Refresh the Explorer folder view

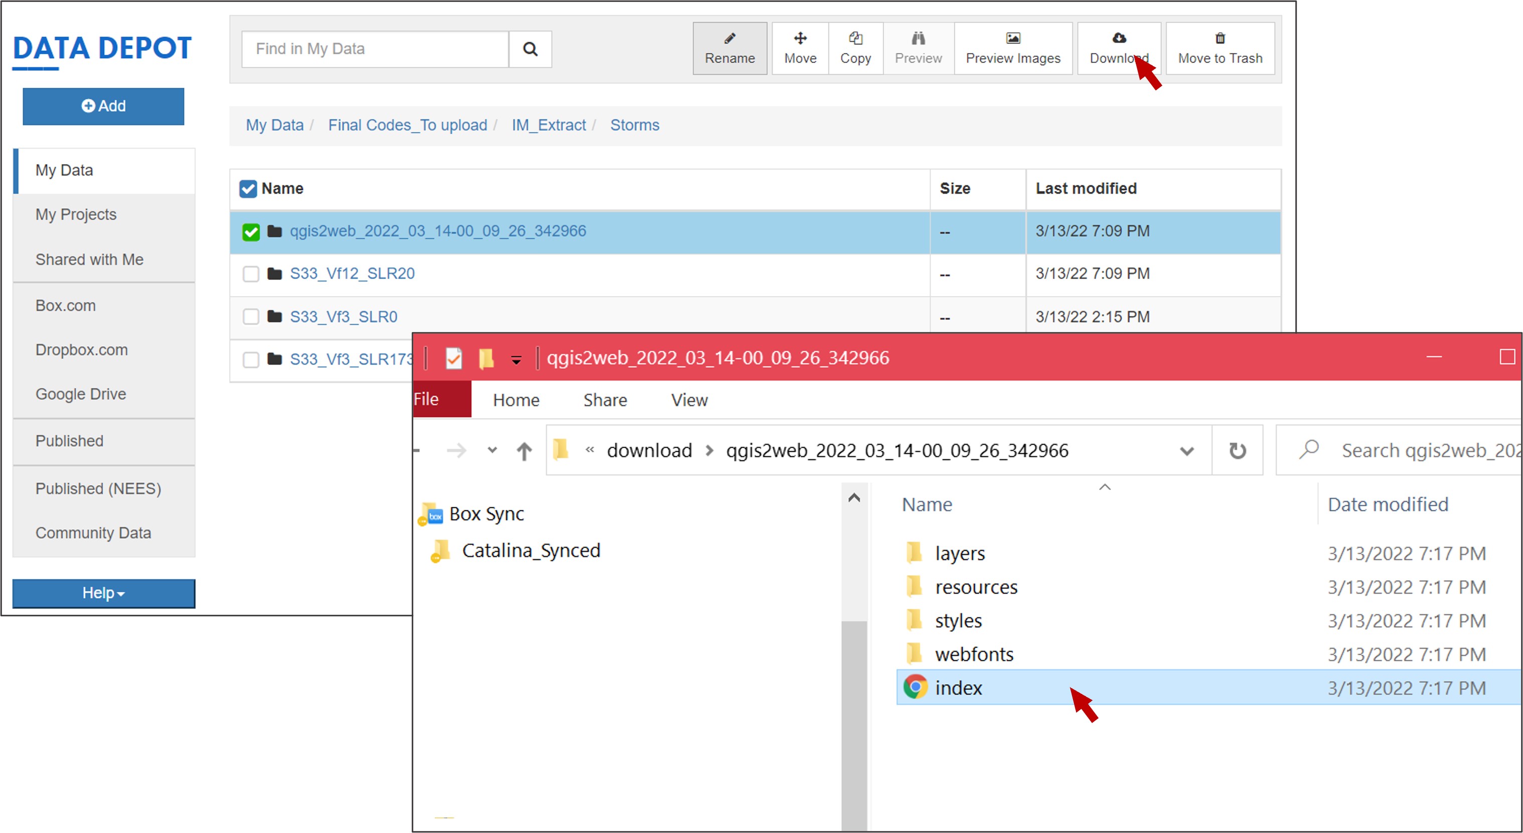point(1237,451)
